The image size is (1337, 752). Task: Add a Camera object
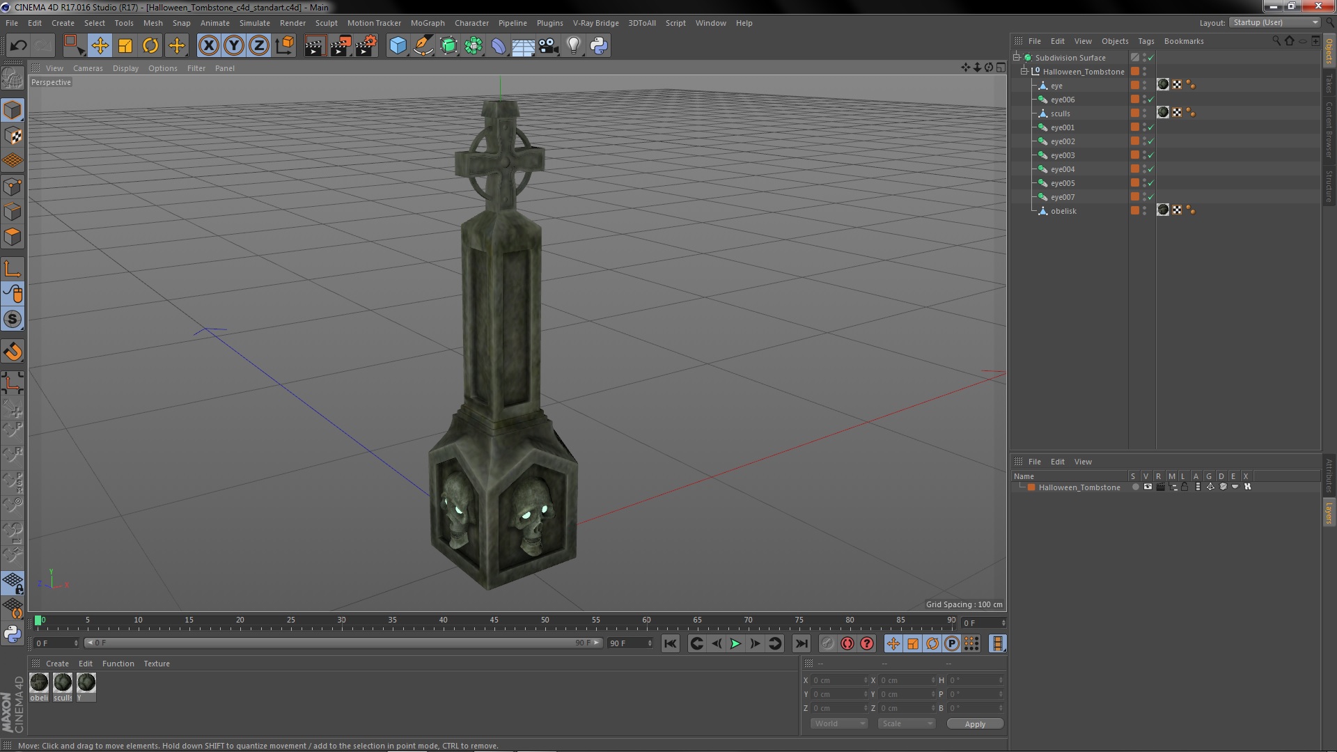click(548, 46)
